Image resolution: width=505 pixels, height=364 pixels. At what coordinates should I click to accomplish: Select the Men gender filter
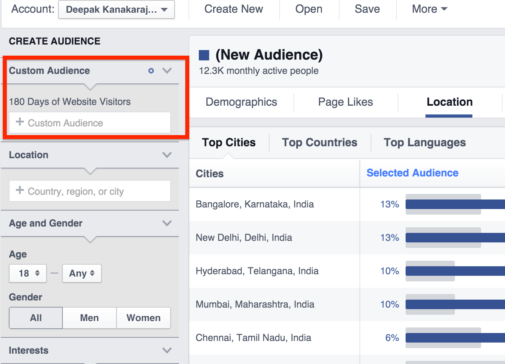[x=89, y=318]
